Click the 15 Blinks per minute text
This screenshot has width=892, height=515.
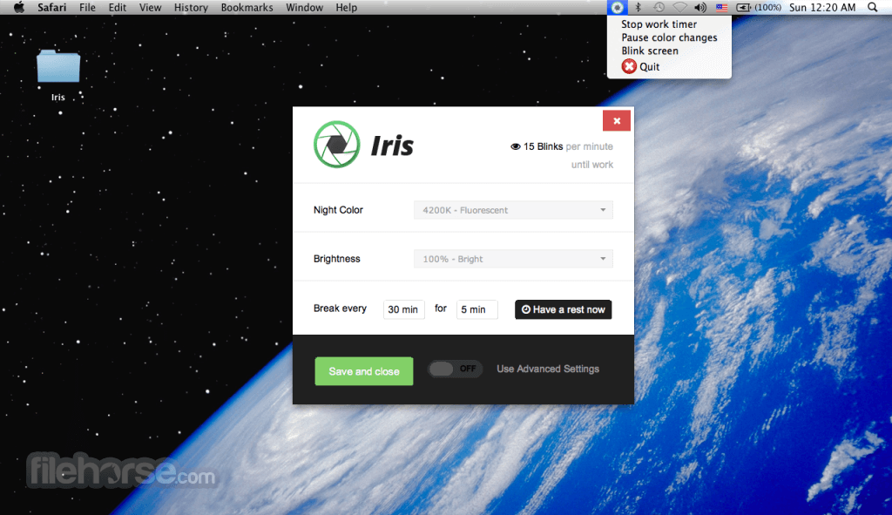568,146
